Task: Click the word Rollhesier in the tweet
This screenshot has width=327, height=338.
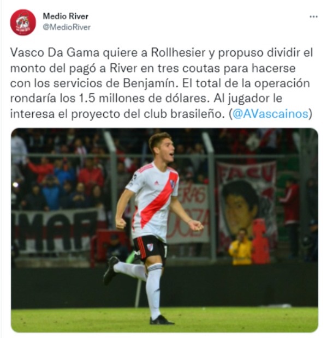Action: click(x=178, y=53)
